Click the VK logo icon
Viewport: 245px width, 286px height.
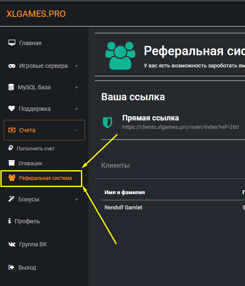coord(12,244)
